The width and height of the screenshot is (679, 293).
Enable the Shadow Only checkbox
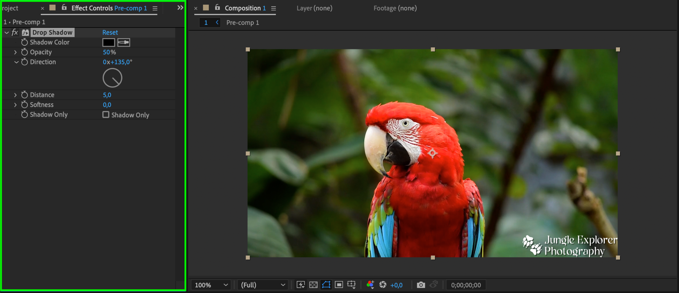(x=106, y=115)
